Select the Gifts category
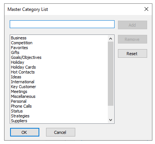 15,52
